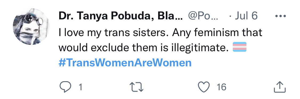Click the reply count of 1
Screen dimensions: 300x99
[81, 87]
